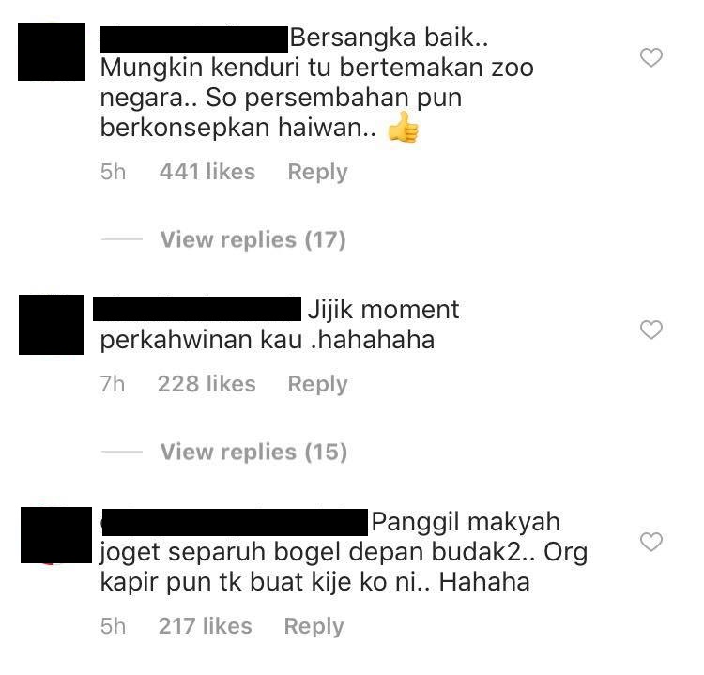Open third commenter's blacked-out avatar
This screenshot has width=704, height=675.
pyautogui.click(x=56, y=535)
